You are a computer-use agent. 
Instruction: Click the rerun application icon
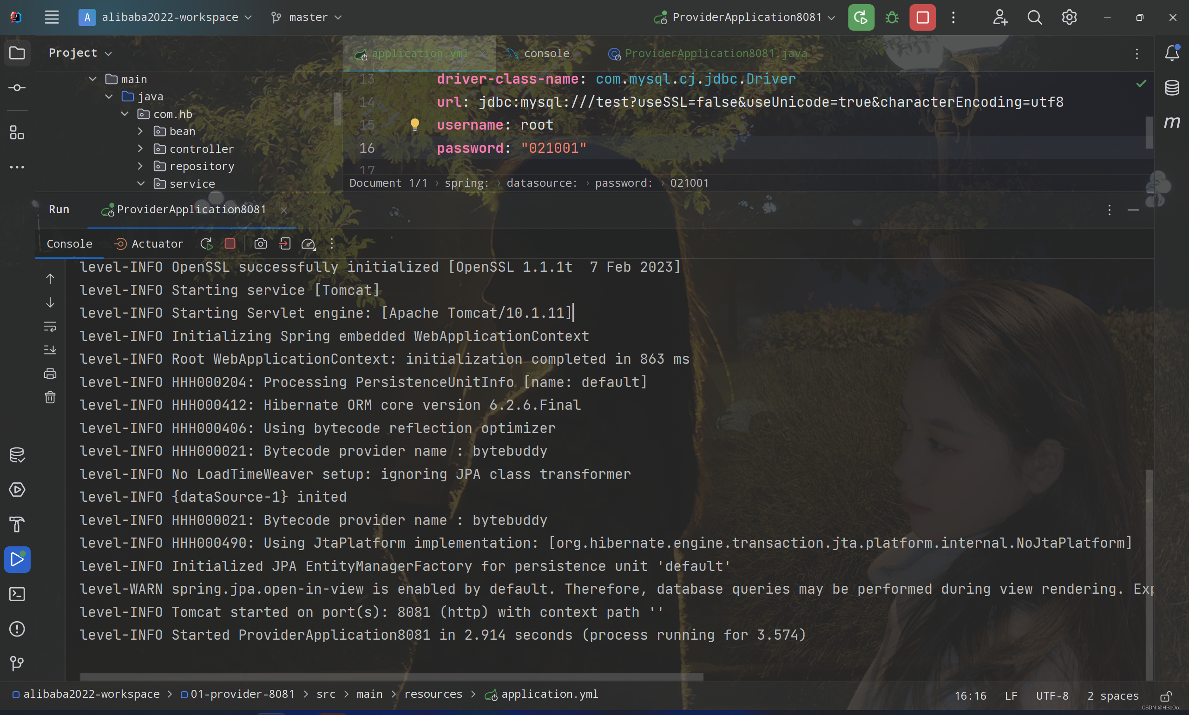pos(206,244)
